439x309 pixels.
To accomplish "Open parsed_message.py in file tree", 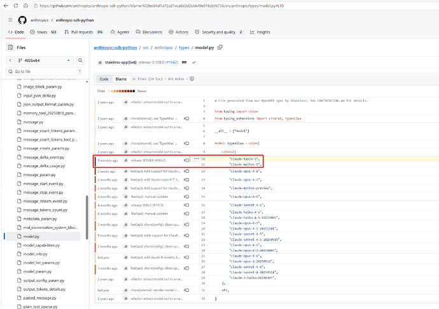I will point(39,298).
